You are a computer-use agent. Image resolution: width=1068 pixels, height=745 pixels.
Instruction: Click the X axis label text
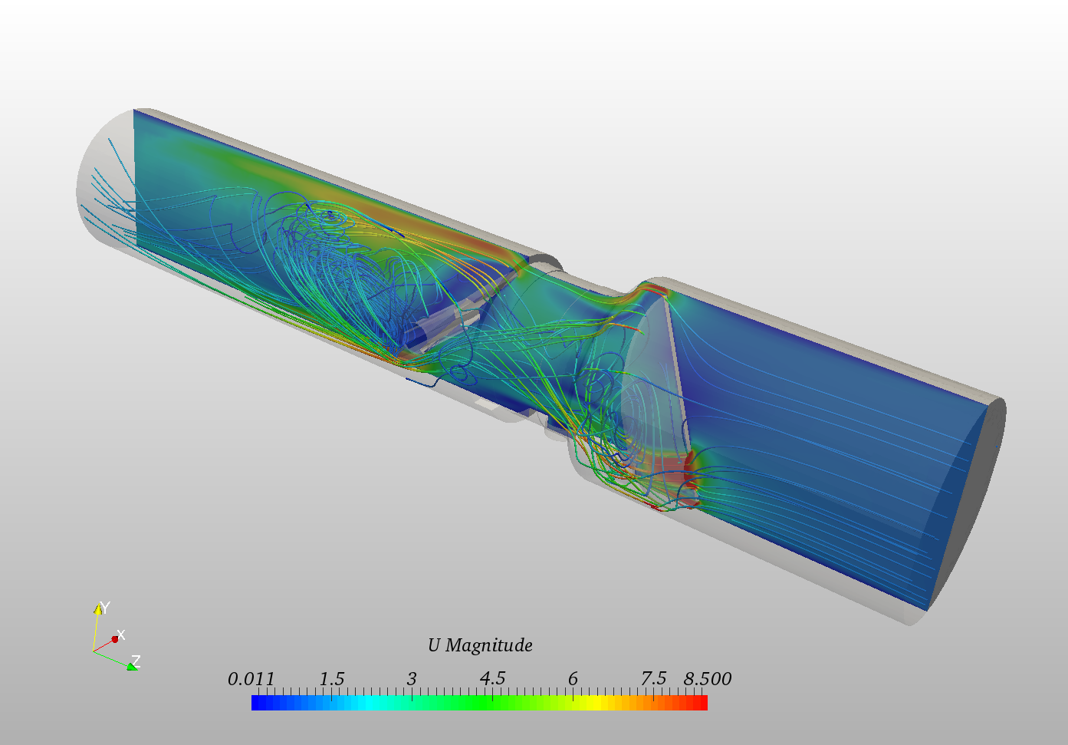point(121,634)
